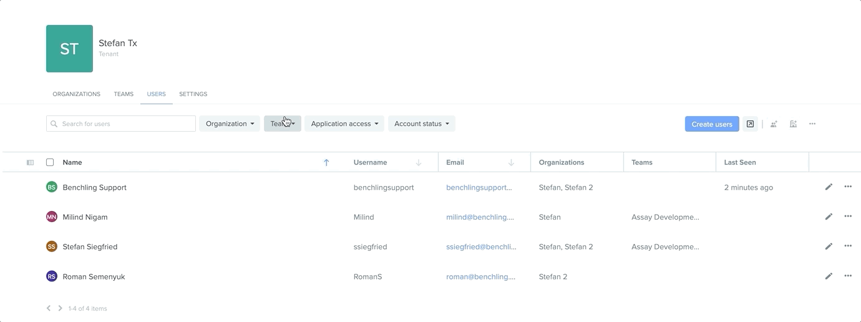The height and width of the screenshot is (322, 861).
Task: Click Assay Developme... team in Milind row
Action: pos(665,217)
